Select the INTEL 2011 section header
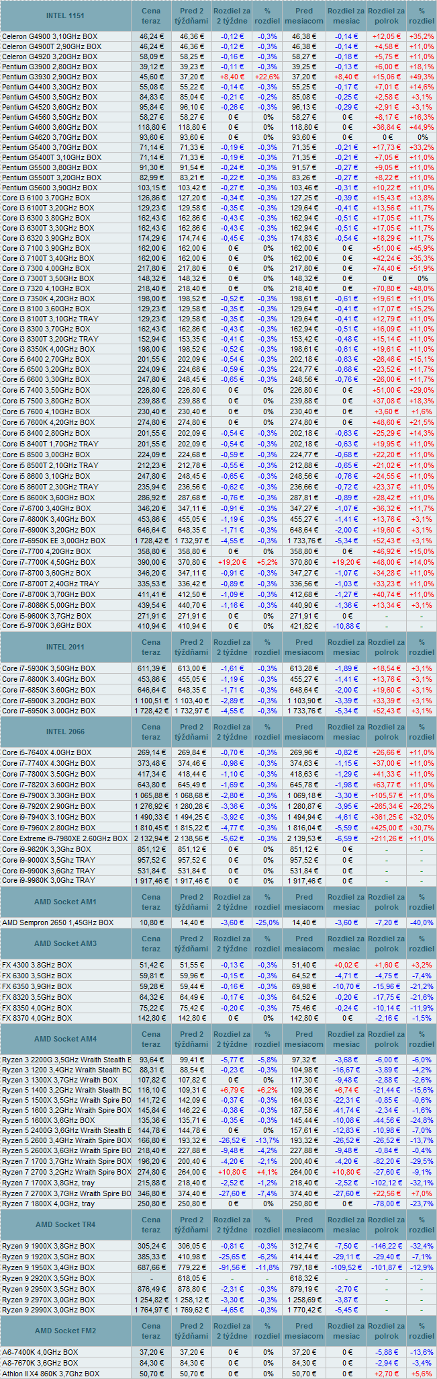 (65, 647)
